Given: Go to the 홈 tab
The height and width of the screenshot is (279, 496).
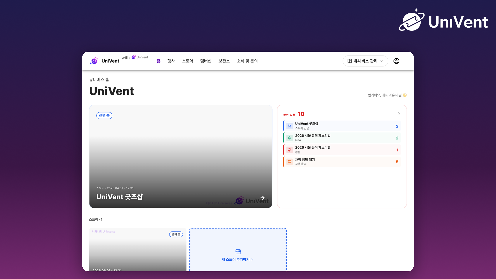Looking at the screenshot, I should tap(159, 61).
